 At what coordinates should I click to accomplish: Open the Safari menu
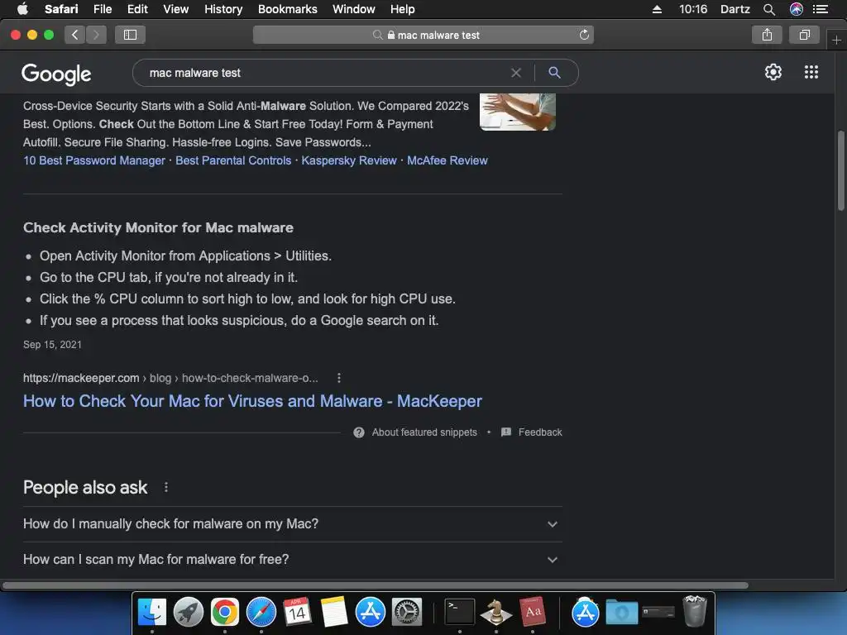click(61, 9)
